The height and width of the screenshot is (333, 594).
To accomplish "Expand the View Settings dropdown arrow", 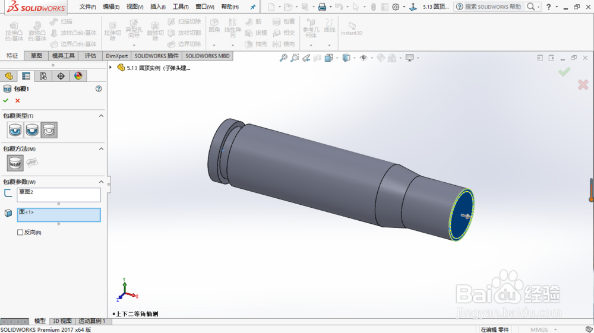I will 418,58.
